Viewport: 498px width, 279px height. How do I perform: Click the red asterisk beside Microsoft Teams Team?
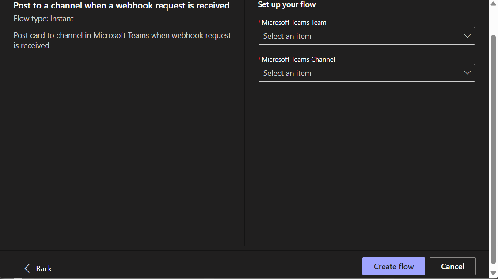pyautogui.click(x=259, y=21)
